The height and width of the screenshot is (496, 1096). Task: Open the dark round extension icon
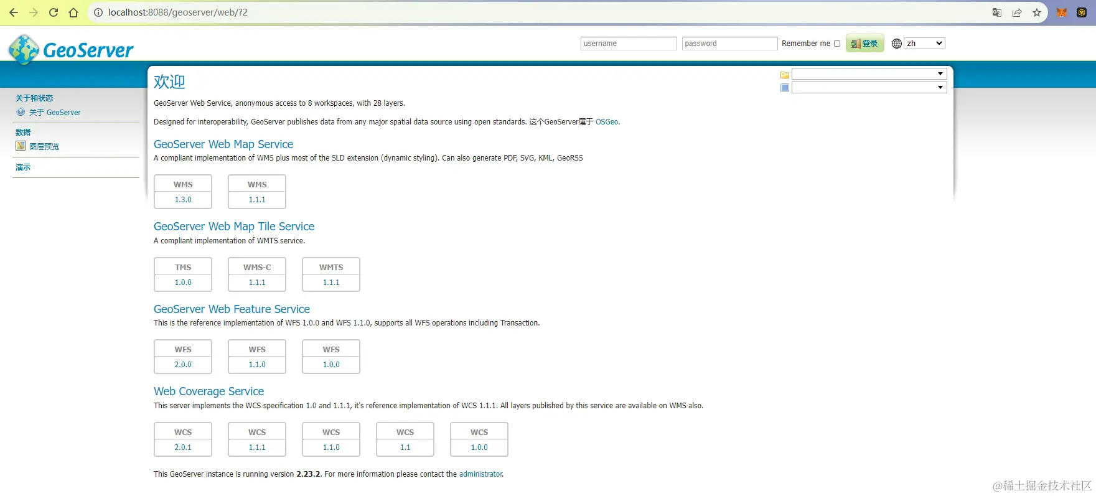1082,12
